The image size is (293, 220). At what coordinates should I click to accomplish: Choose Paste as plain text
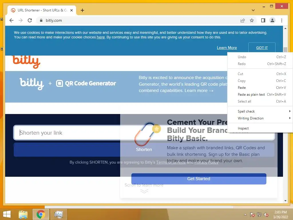pos(260,95)
